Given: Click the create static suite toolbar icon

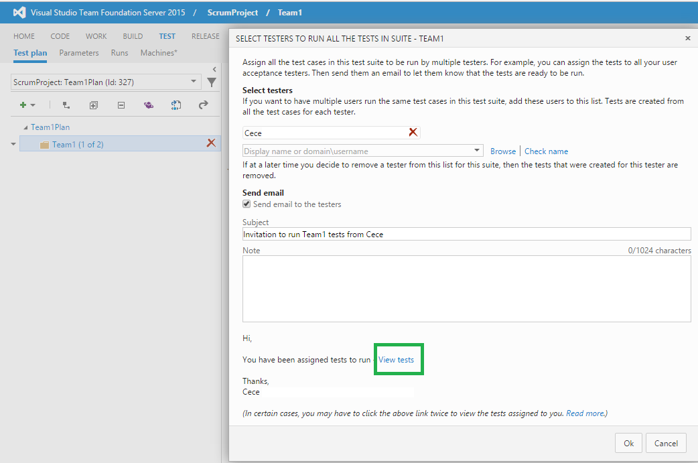Looking at the screenshot, I should pos(66,105).
